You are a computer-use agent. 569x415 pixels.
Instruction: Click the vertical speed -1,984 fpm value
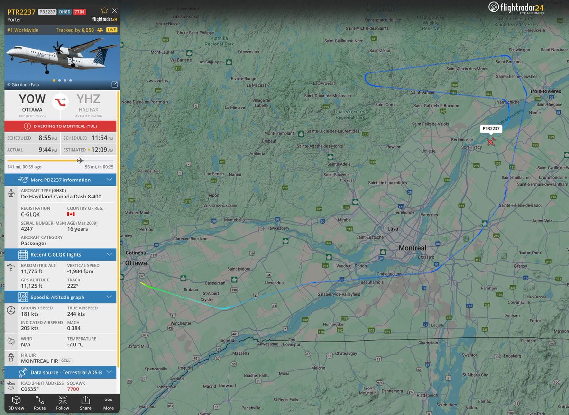(x=80, y=271)
